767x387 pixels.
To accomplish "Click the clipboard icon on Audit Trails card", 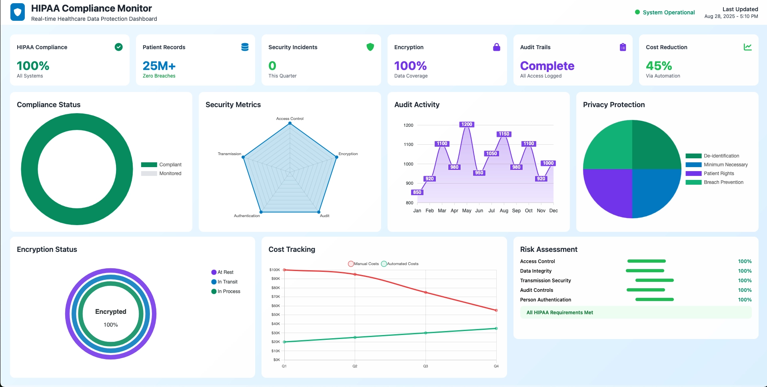I will pos(622,47).
